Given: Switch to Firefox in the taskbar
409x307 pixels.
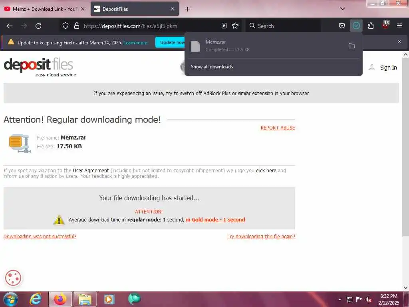Looking at the screenshot, I should (x=60, y=299).
